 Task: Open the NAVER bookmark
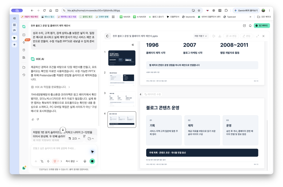pos(125,17)
